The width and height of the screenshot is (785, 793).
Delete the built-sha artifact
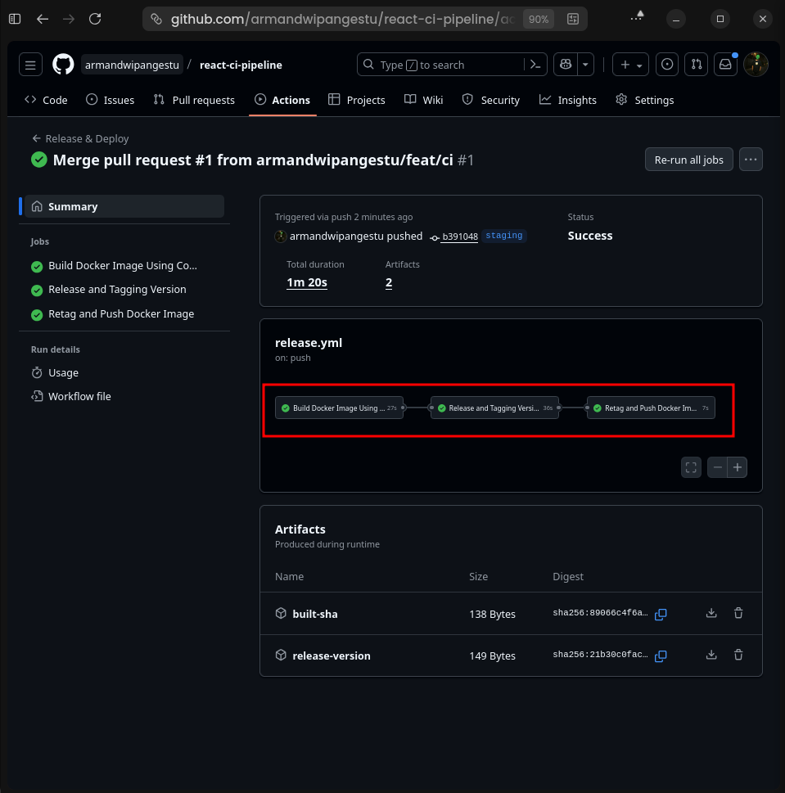[x=738, y=613]
